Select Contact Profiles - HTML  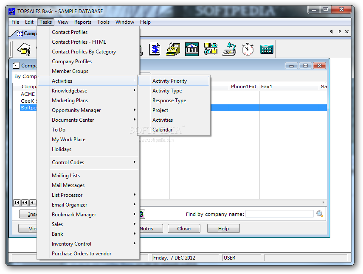(x=88, y=42)
